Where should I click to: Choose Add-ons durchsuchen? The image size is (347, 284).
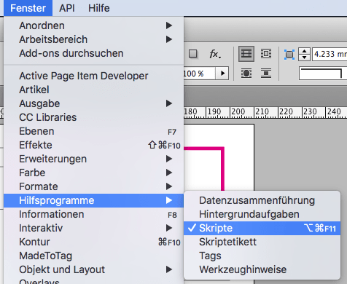click(94, 53)
